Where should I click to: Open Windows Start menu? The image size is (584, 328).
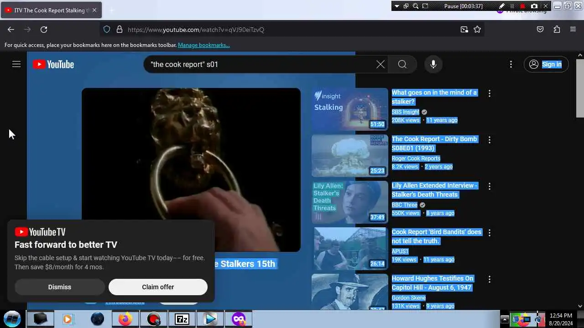pyautogui.click(x=12, y=319)
